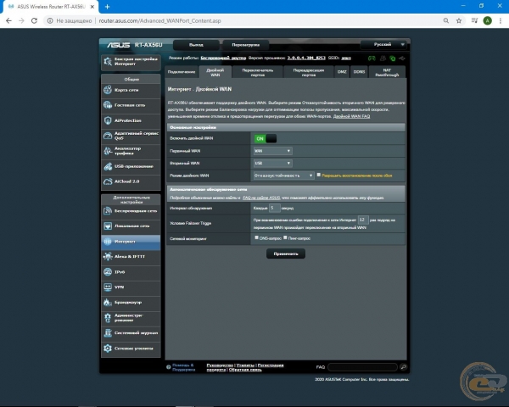This screenshot has height=407, width=509.
Task: Open the Alexa & IFTTT icon
Action: tap(108, 256)
